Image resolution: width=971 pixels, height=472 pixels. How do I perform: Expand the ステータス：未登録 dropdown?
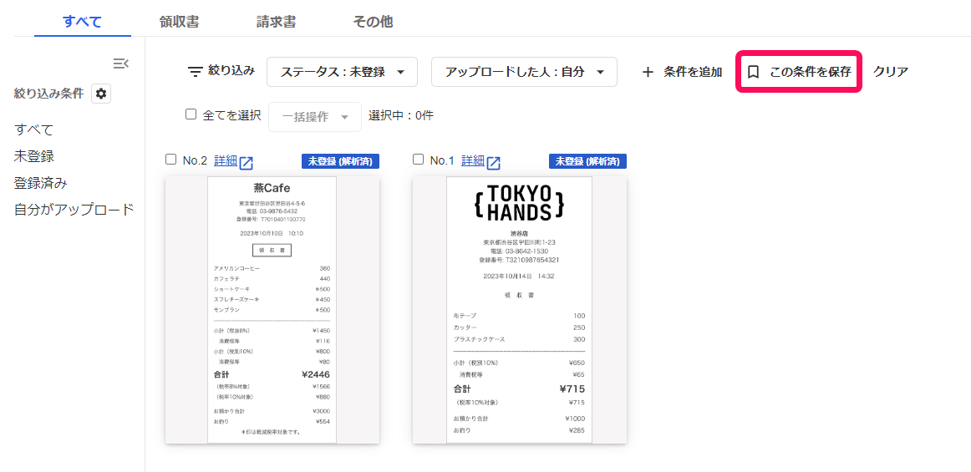[341, 72]
